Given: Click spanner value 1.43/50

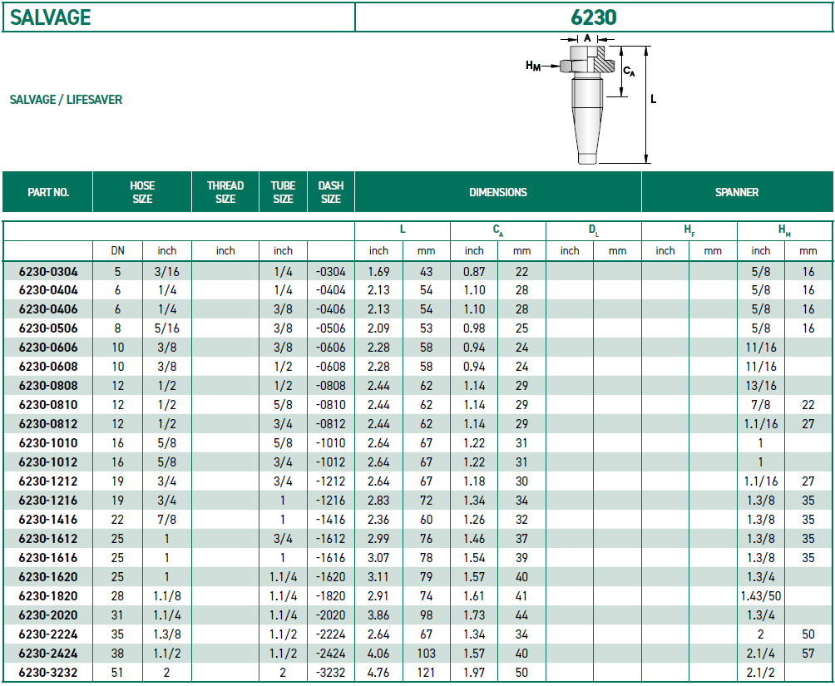Looking at the screenshot, I should point(761,596).
